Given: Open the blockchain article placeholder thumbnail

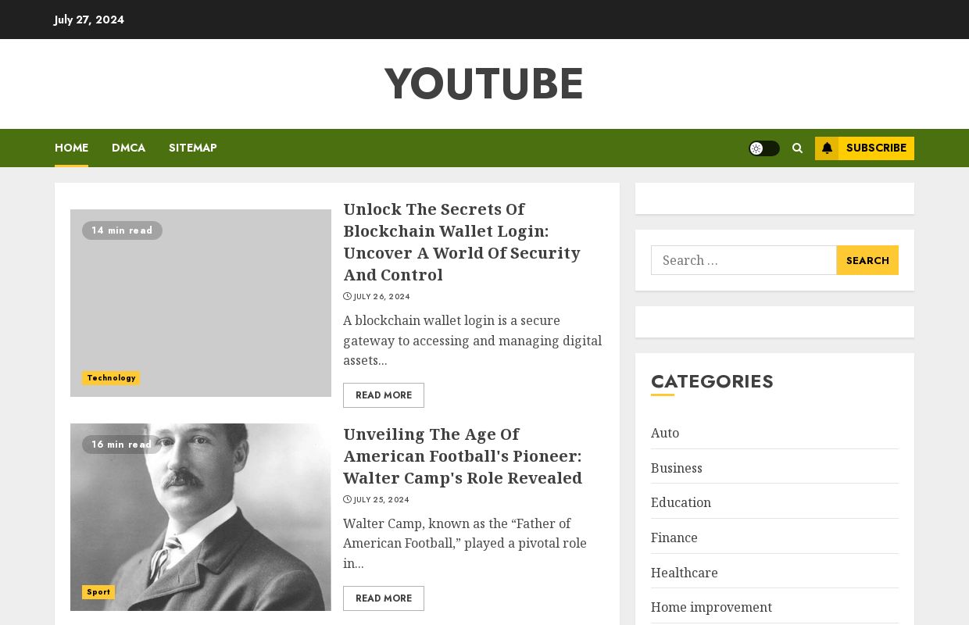Looking at the screenshot, I should (201, 303).
